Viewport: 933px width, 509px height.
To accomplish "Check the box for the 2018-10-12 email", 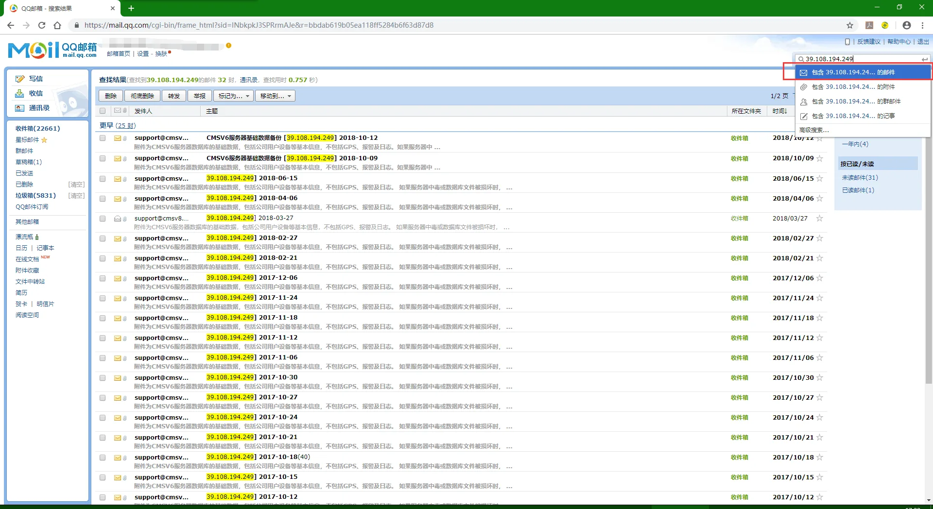I will (x=103, y=138).
